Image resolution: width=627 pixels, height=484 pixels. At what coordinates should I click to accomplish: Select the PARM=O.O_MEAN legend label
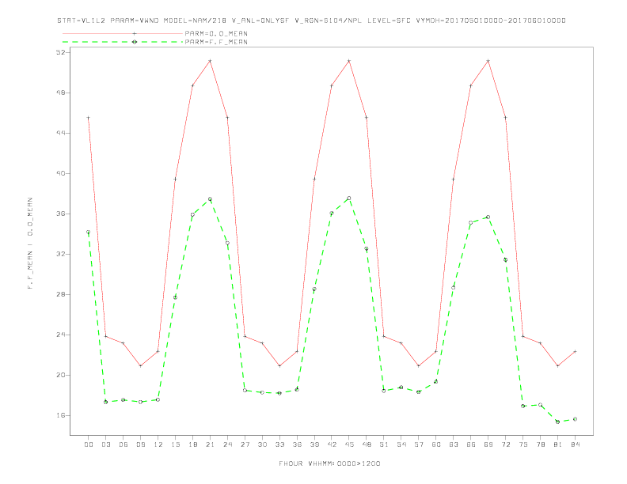click(216, 33)
